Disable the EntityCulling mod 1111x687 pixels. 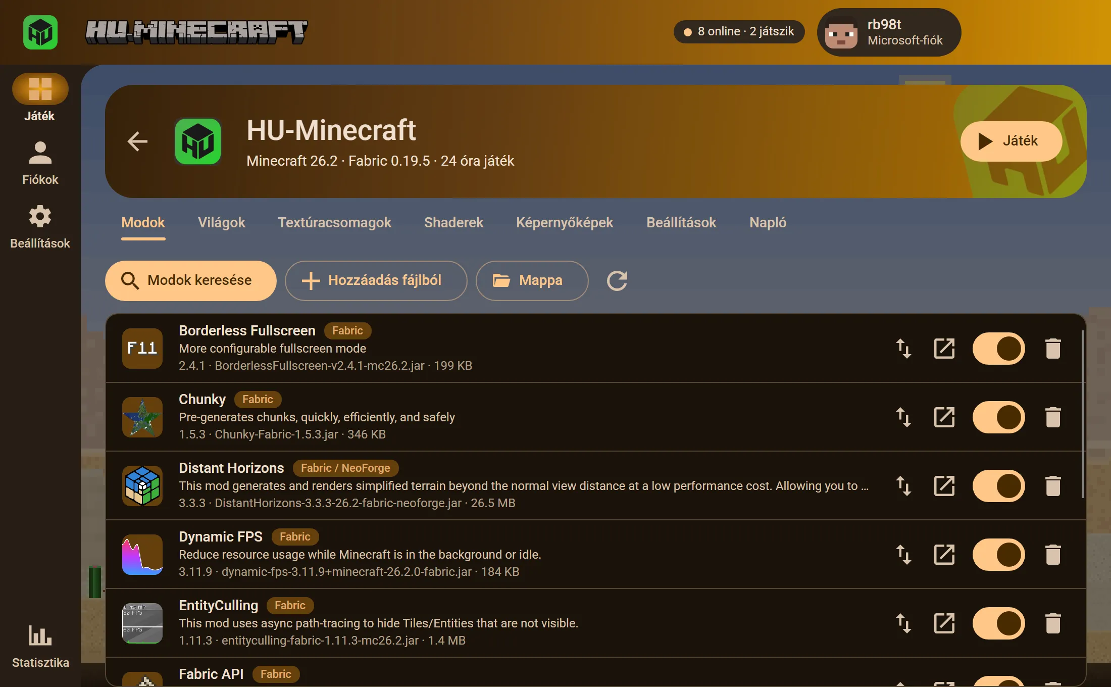click(x=999, y=623)
